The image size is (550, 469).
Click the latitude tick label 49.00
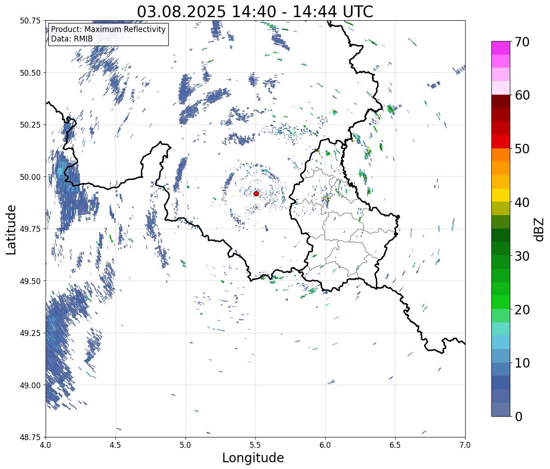(30, 385)
